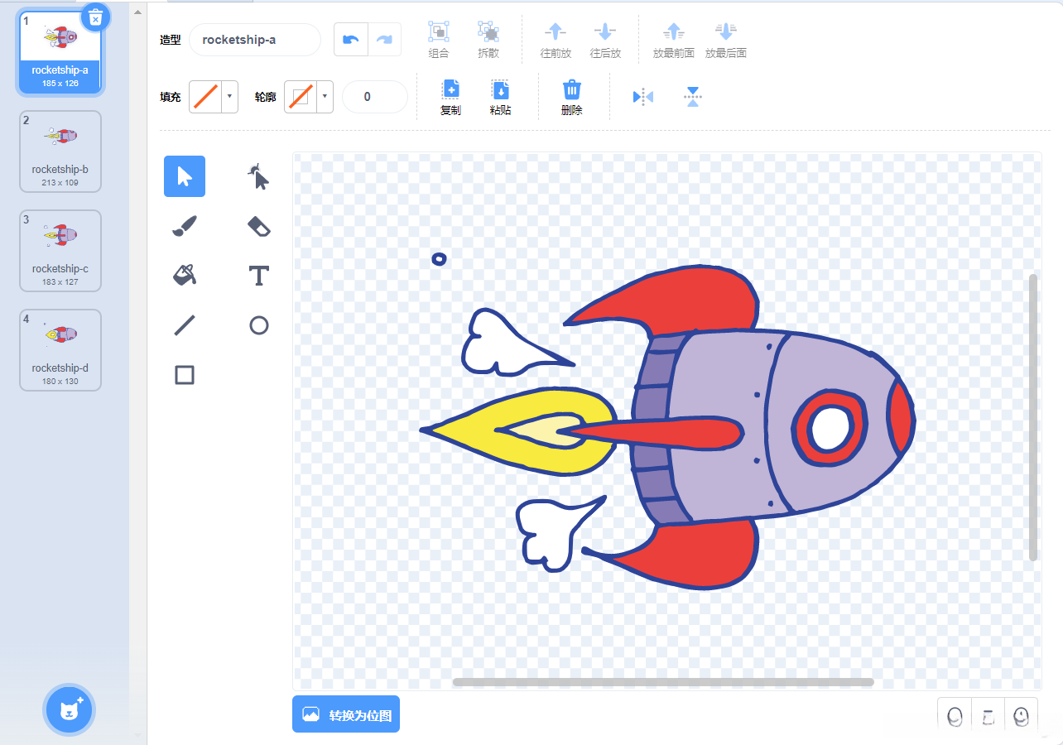The width and height of the screenshot is (1063, 745).
Task: Flip the selection horizontally
Action: (x=643, y=97)
